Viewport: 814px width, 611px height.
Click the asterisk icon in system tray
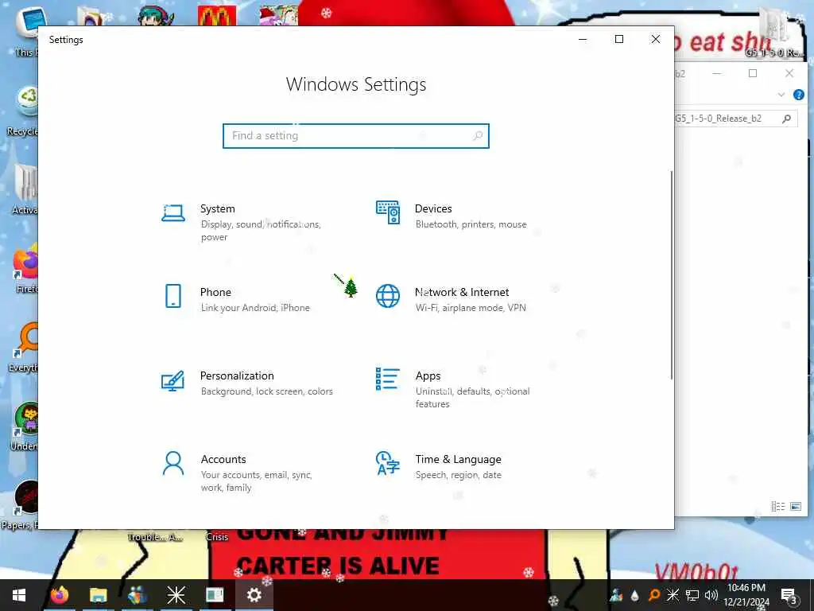(673, 595)
